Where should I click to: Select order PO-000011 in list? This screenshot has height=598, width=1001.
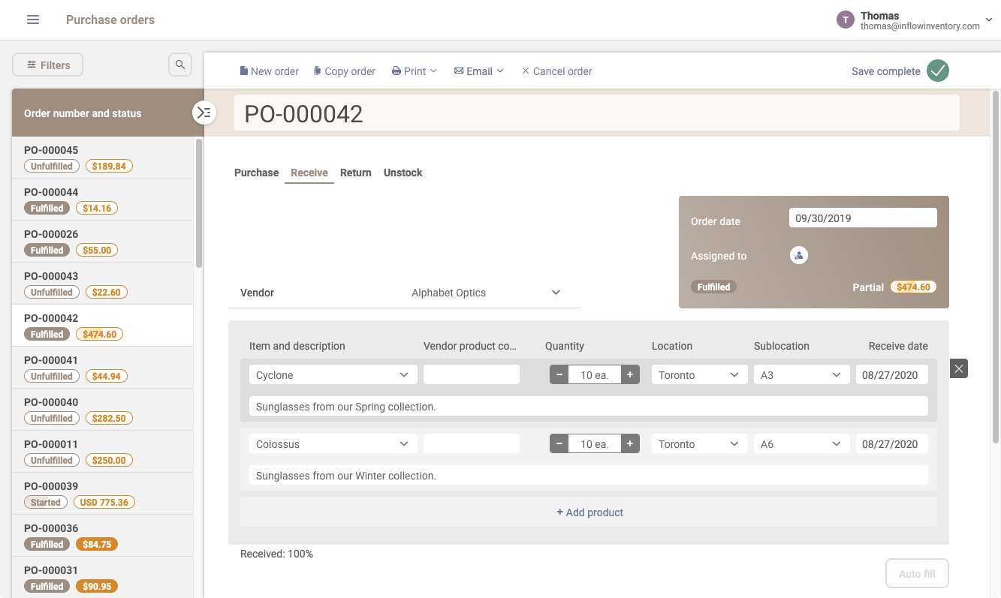pyautogui.click(x=103, y=452)
